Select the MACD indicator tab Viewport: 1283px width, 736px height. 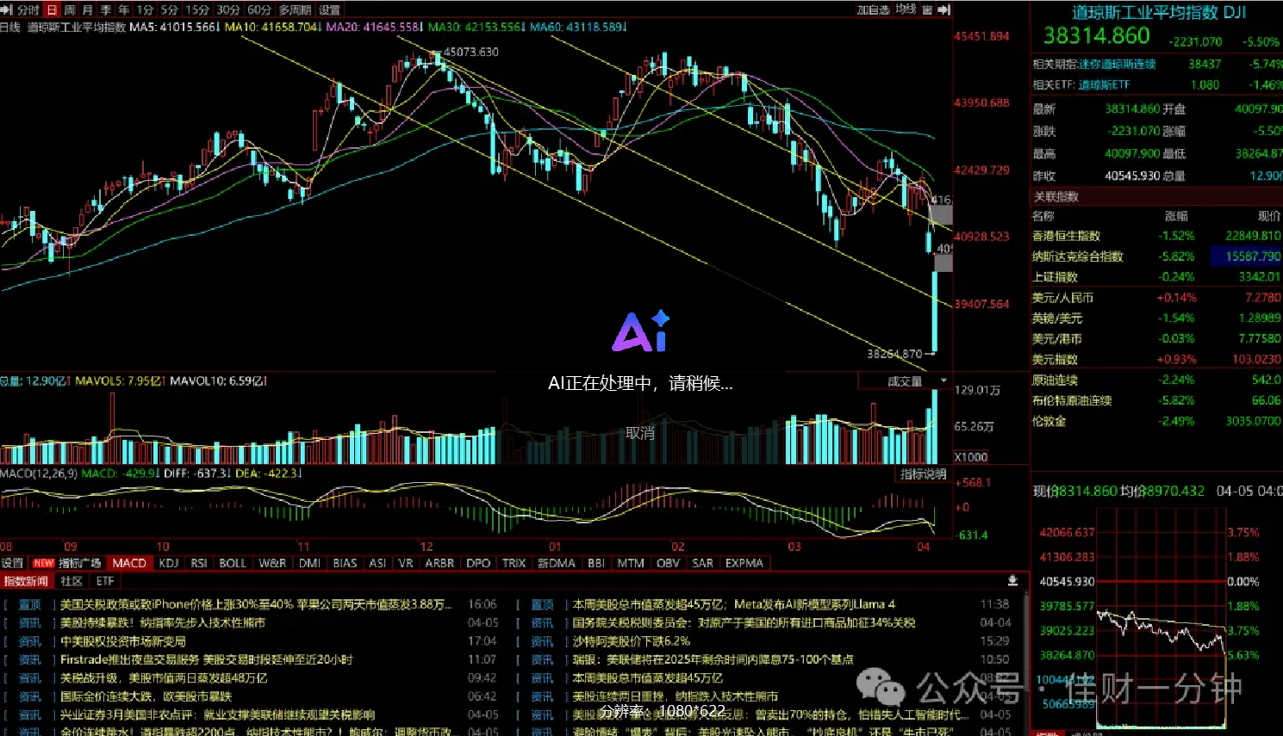129,563
